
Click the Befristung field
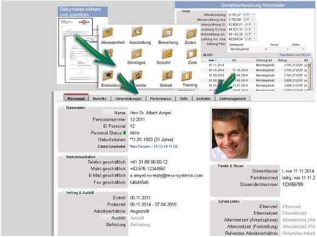[x=140, y=224]
